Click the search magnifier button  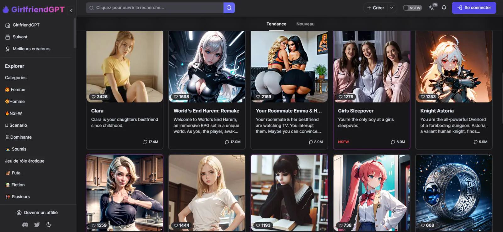pyautogui.click(x=229, y=8)
